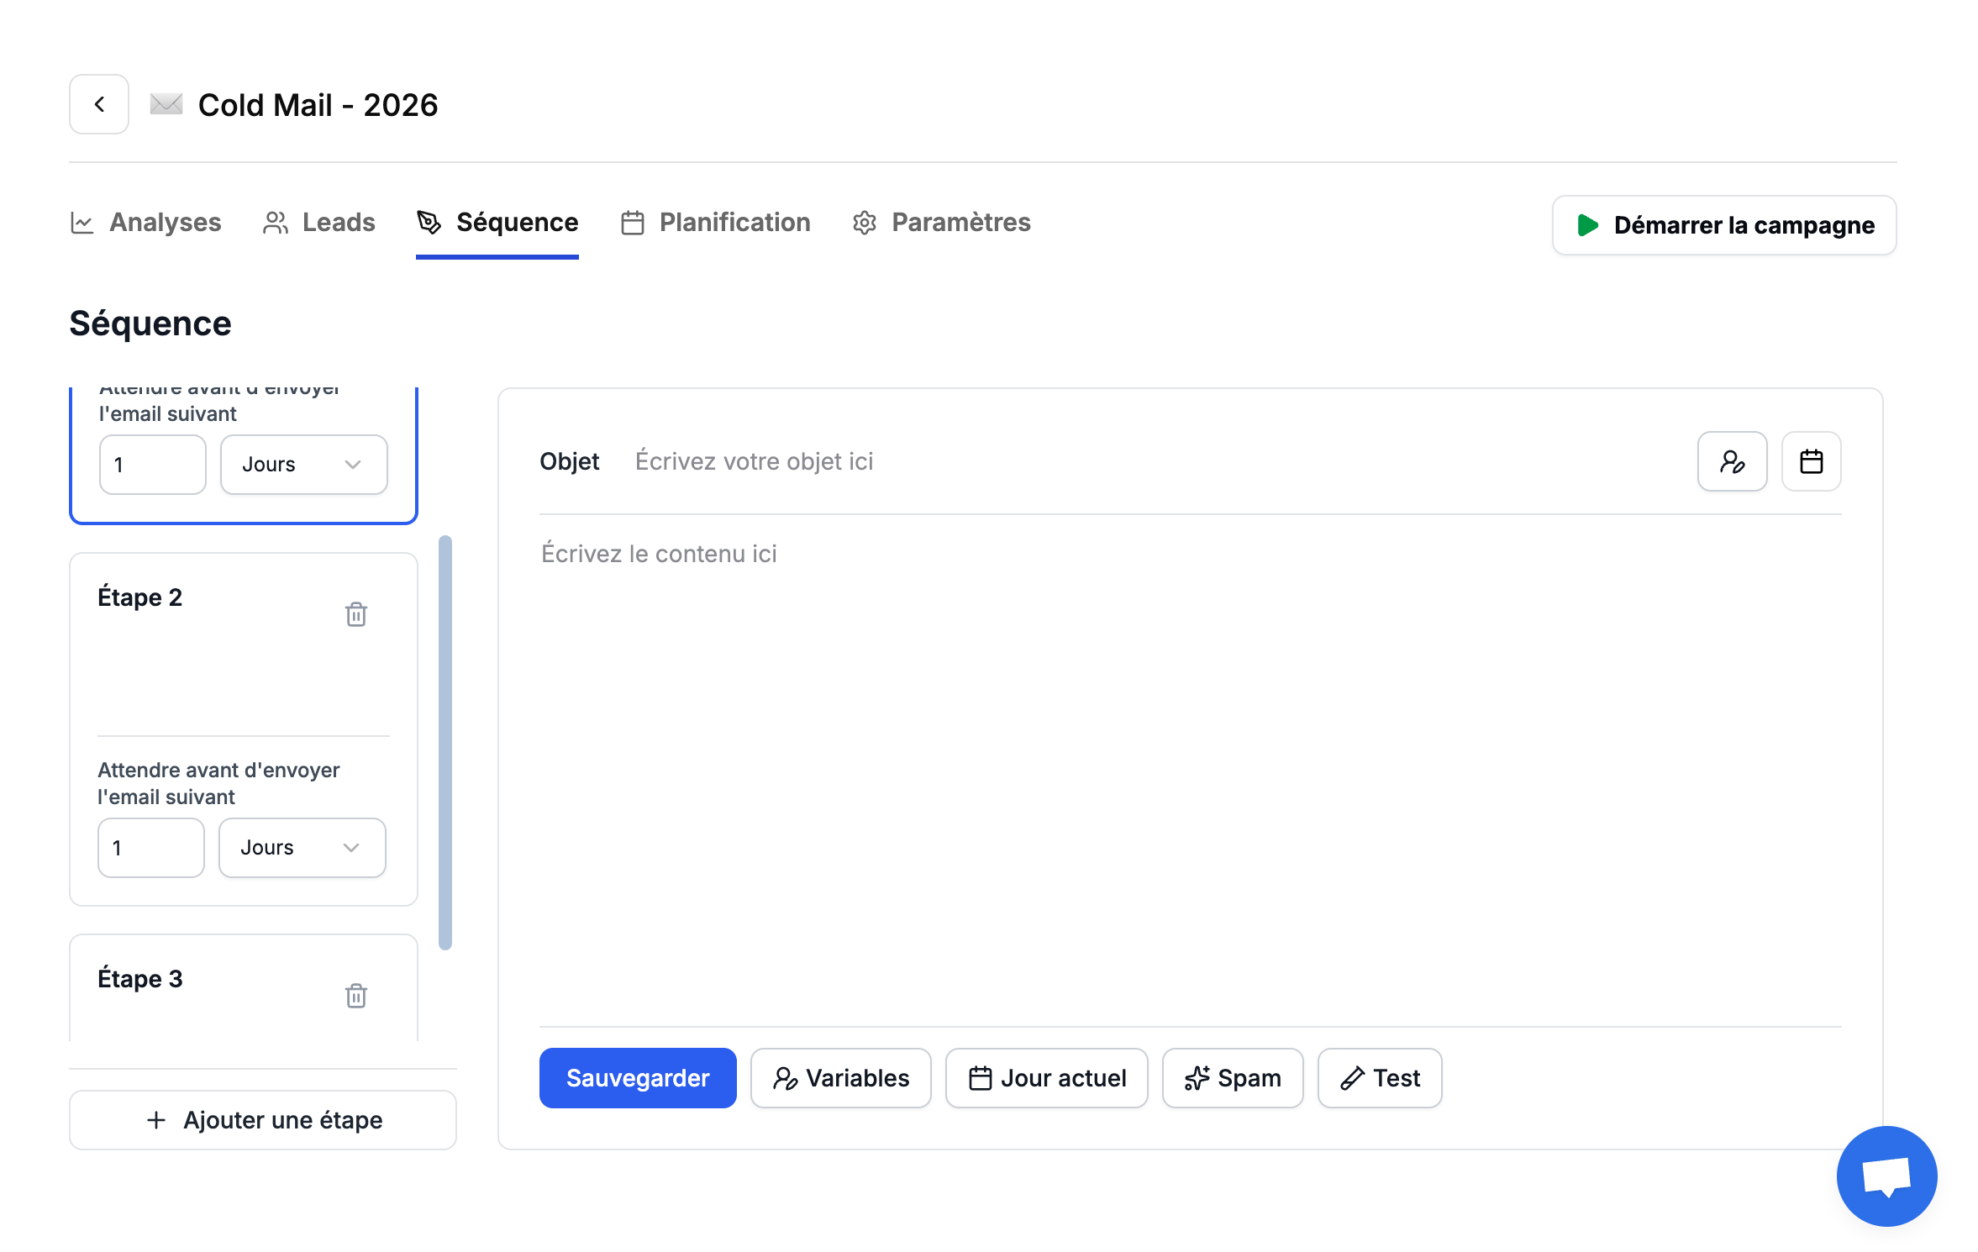Go to the Leads tab

(319, 223)
